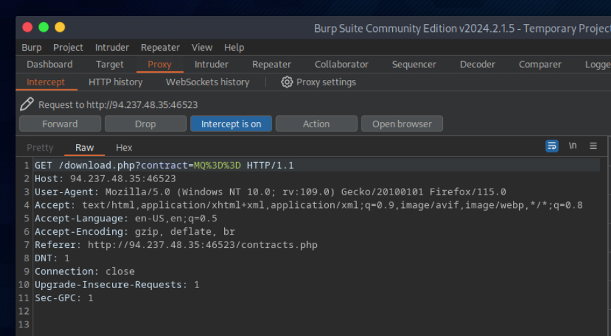Open the Burp menu
The width and height of the screenshot is (611, 336).
pyautogui.click(x=31, y=47)
